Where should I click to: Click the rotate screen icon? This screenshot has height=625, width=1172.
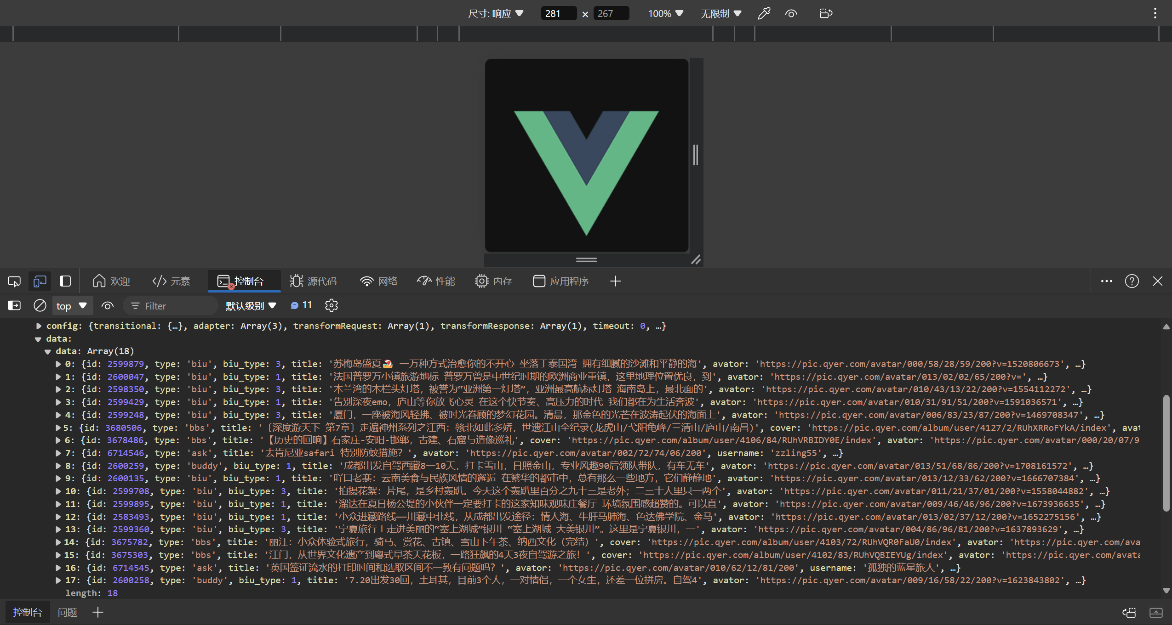coord(826,13)
